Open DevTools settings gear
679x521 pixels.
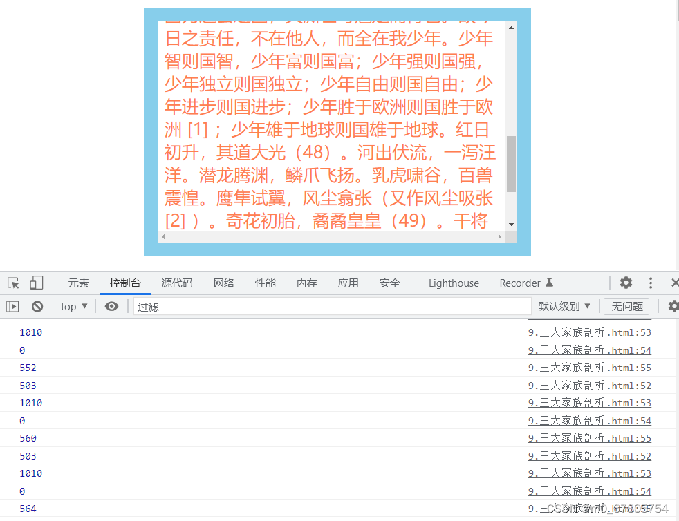[626, 283]
